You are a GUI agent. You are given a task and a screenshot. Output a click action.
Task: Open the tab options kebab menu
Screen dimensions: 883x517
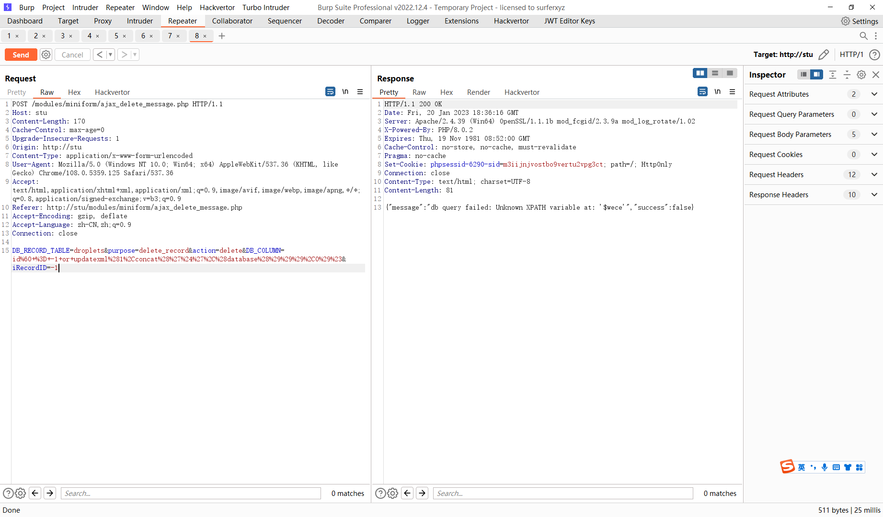tap(876, 36)
